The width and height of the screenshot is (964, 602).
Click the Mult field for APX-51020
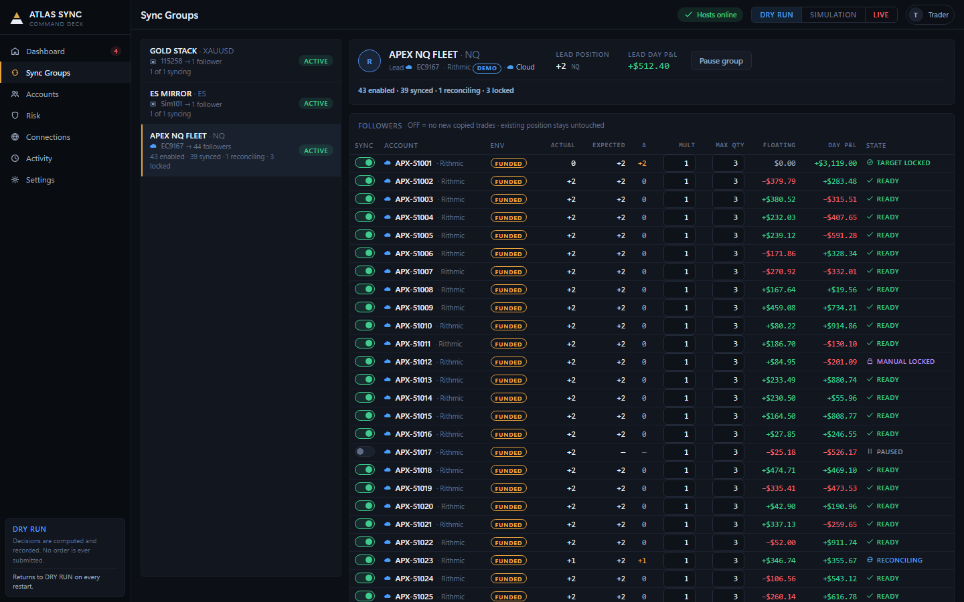coord(679,506)
